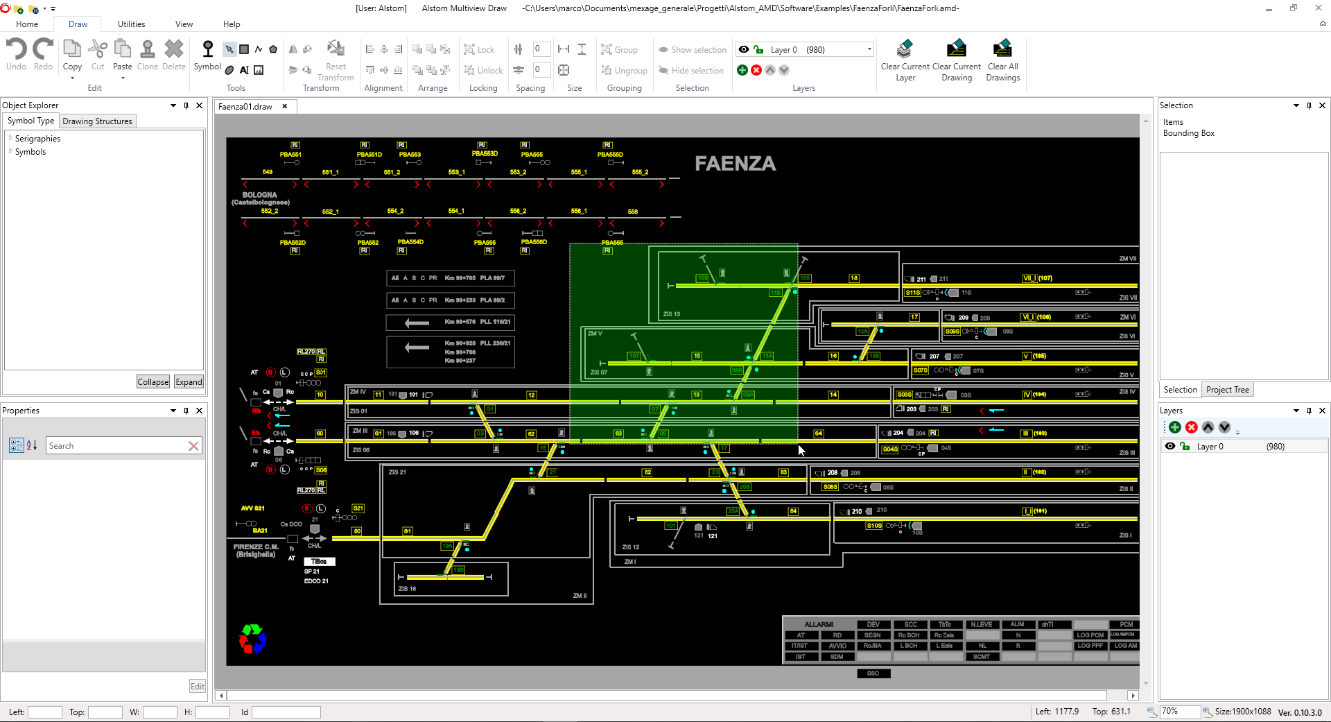Click the align left icon
This screenshot has width=1331, height=722.
[x=370, y=49]
